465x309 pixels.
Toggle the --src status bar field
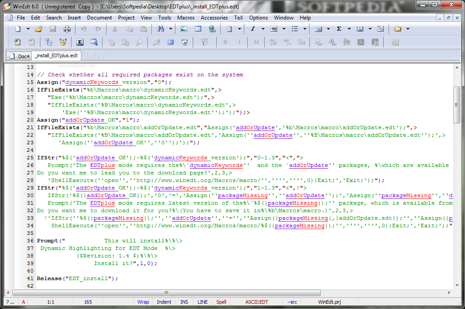pos(292,302)
